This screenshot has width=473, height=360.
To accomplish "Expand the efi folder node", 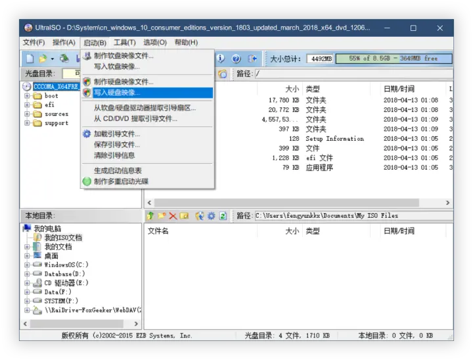I will coord(27,105).
